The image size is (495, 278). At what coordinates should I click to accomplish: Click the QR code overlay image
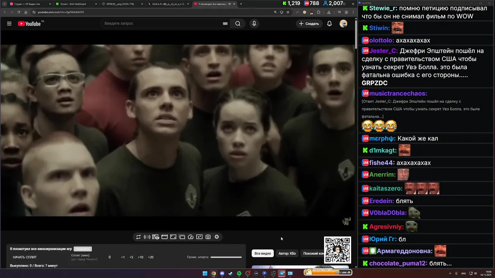point(338,250)
